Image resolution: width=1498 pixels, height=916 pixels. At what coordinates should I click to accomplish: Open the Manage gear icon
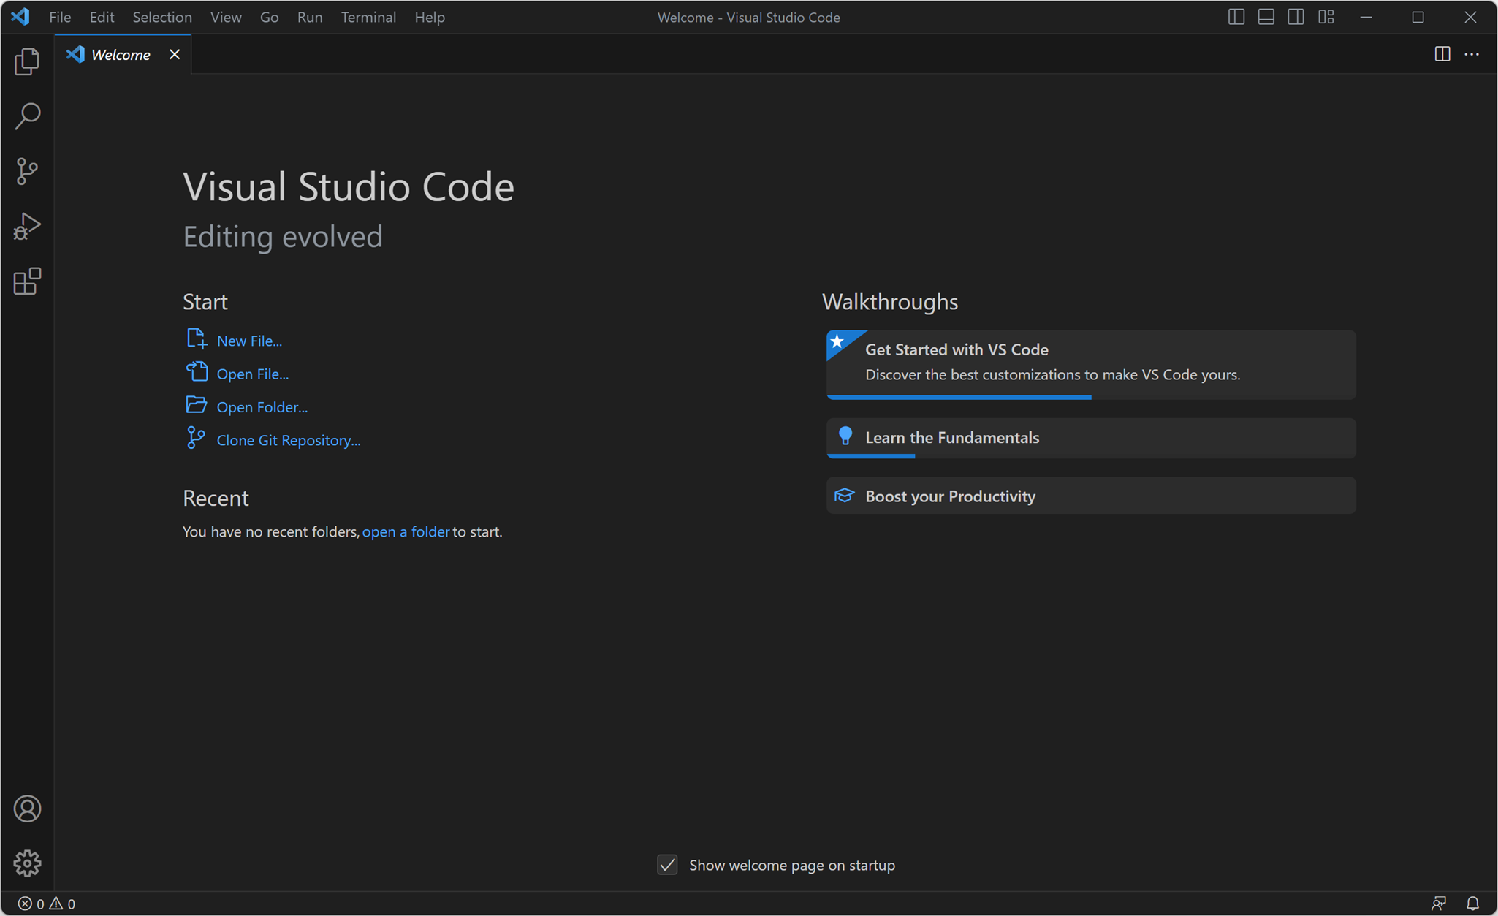click(27, 863)
